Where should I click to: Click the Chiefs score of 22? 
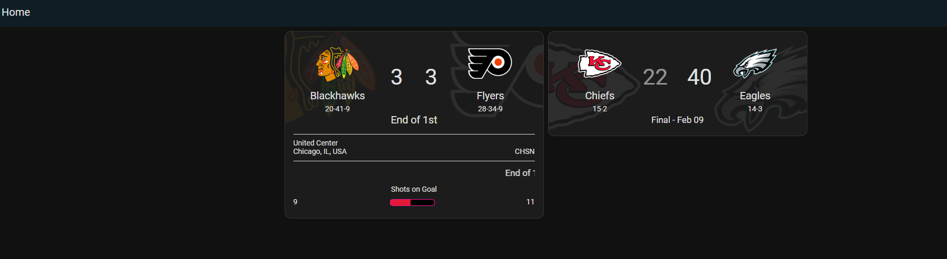point(655,77)
